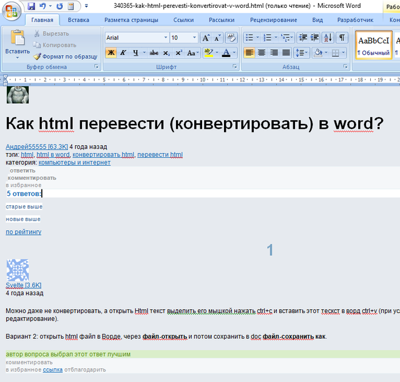Toggle strikethrough abc formatting
This screenshot has height=382, width=400.
click(x=154, y=53)
